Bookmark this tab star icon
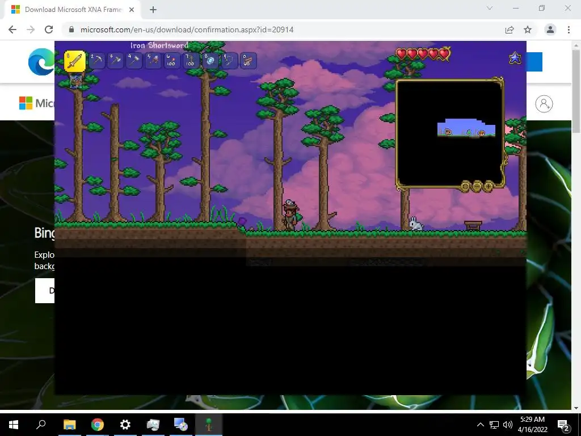Viewport: 581px width, 436px height. (x=528, y=30)
